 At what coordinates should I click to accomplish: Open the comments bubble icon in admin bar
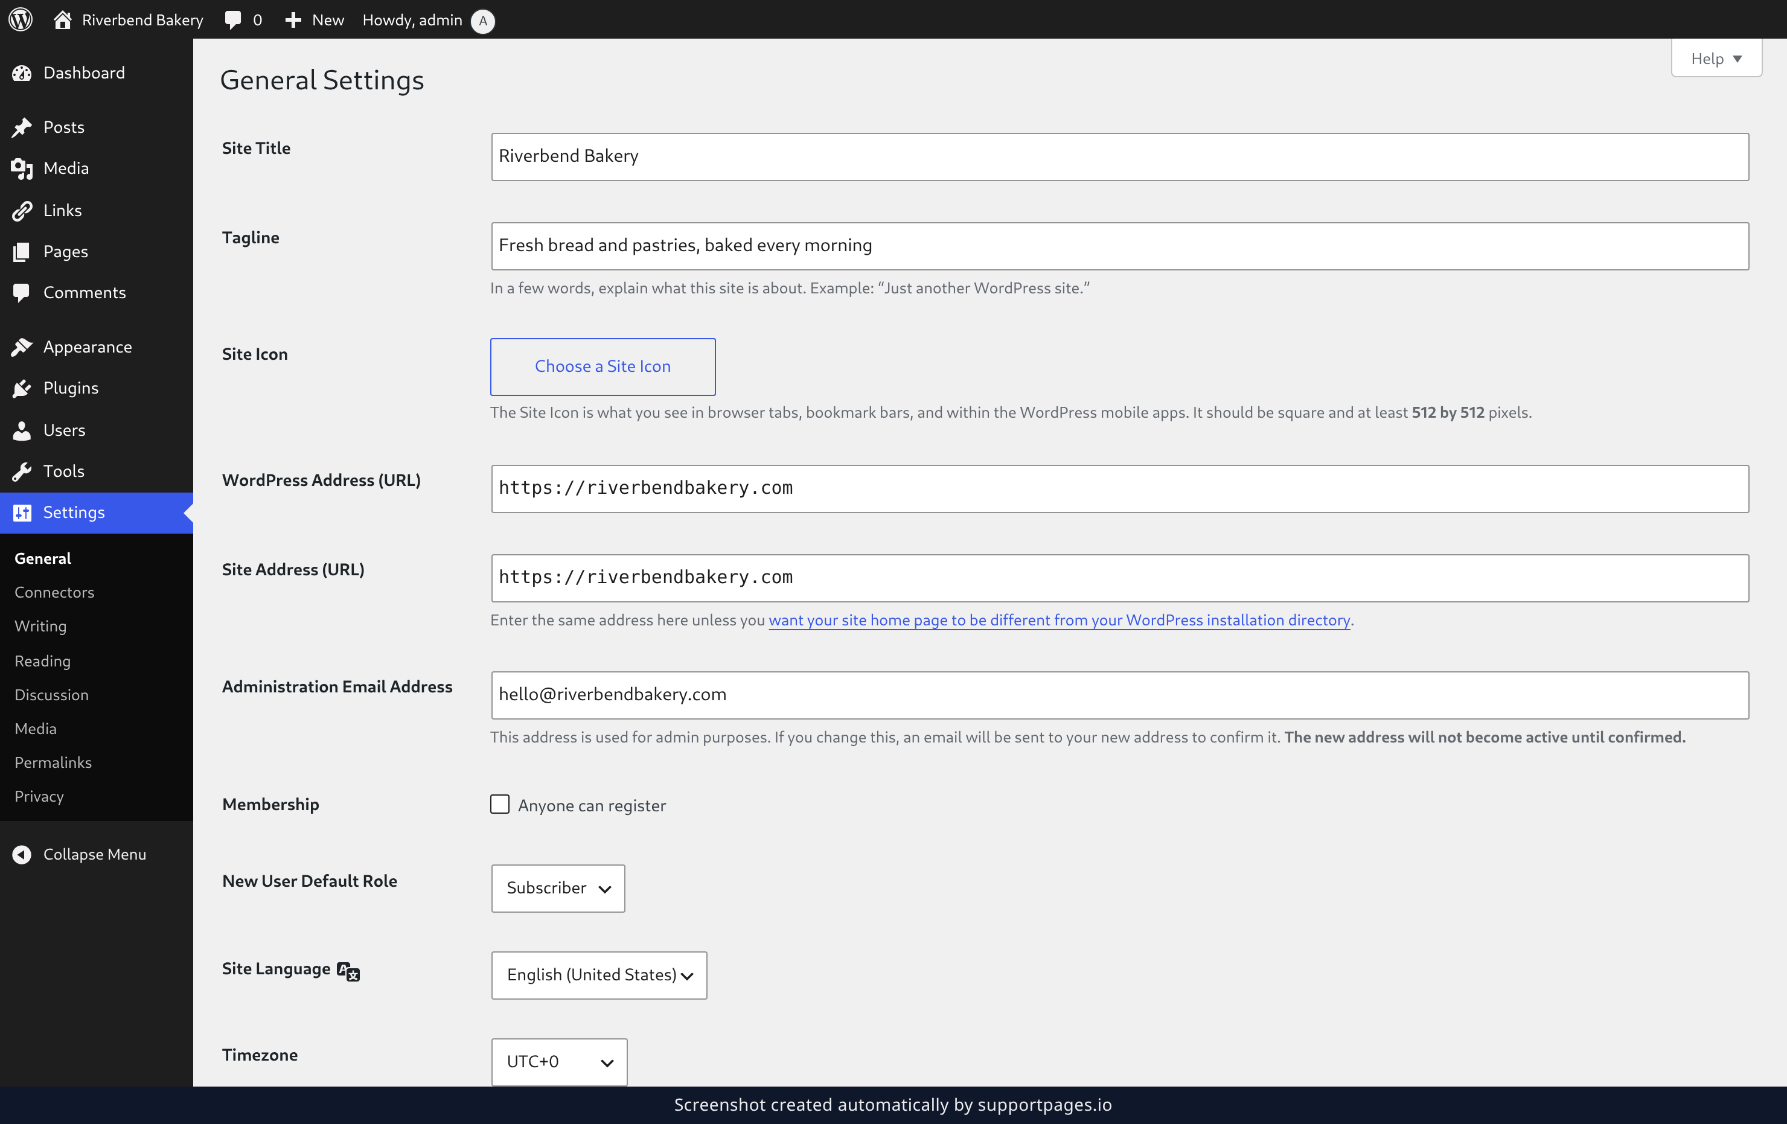[233, 20]
